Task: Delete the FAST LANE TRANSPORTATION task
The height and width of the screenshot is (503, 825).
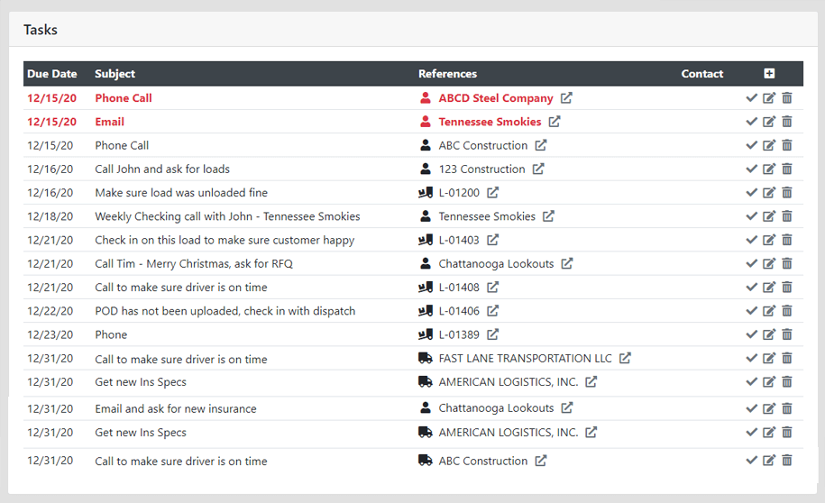Action: click(x=787, y=358)
